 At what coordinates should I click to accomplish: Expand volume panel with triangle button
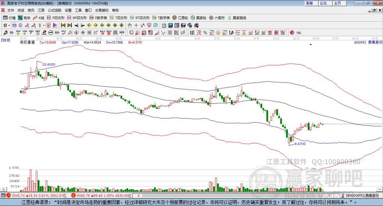(3, 189)
